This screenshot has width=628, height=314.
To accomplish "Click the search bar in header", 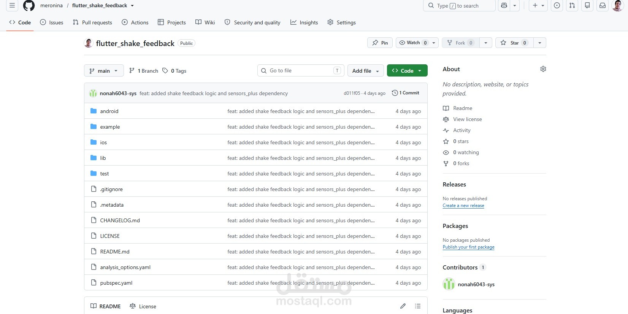I will (459, 5).
